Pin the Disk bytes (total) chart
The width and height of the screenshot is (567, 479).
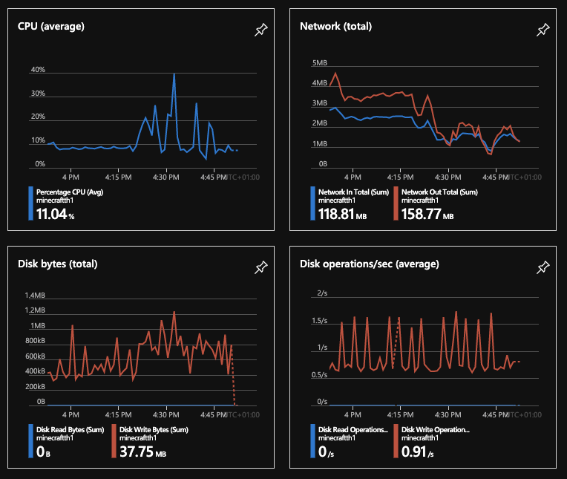(261, 267)
